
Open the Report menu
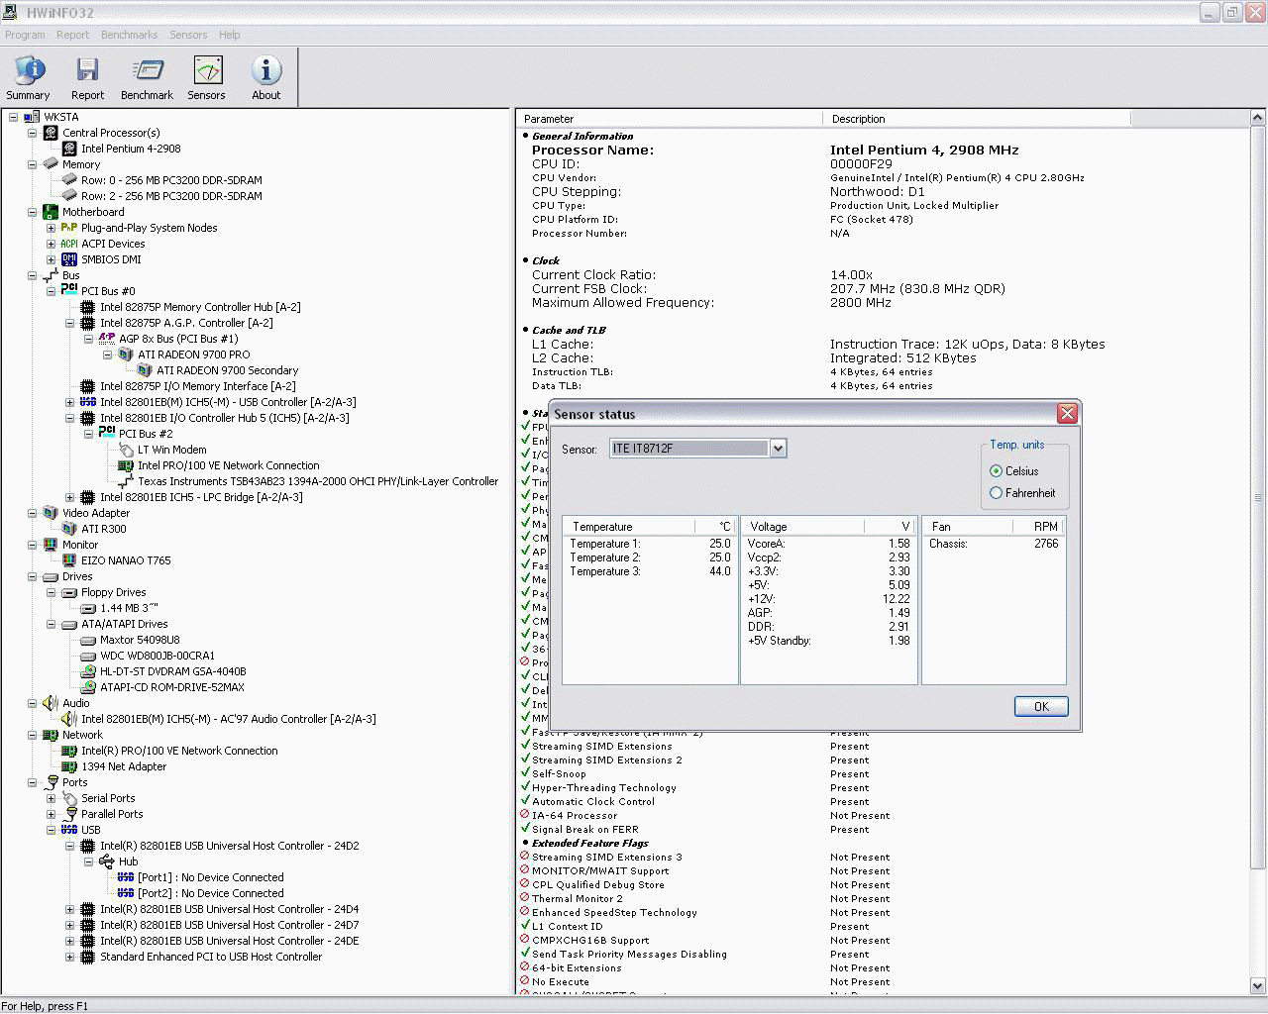(72, 35)
